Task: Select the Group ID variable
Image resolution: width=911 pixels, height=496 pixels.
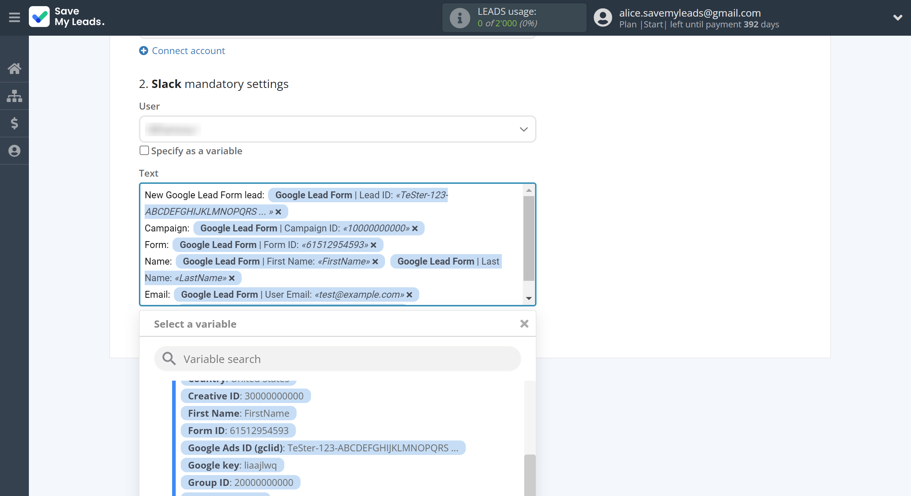Action: click(241, 483)
